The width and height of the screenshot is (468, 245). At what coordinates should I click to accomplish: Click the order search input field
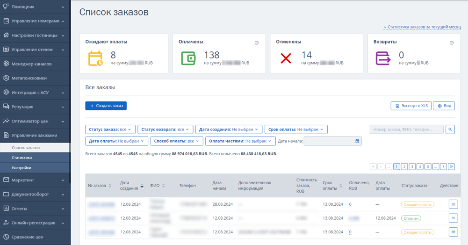[x=406, y=130]
